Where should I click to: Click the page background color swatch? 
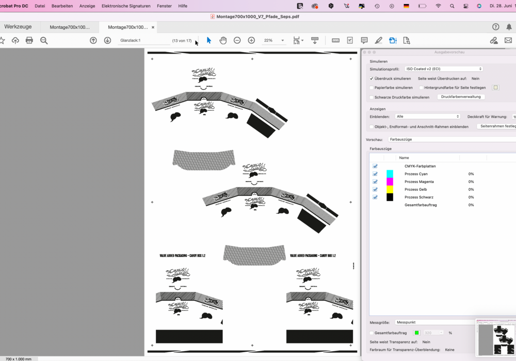[x=495, y=88]
